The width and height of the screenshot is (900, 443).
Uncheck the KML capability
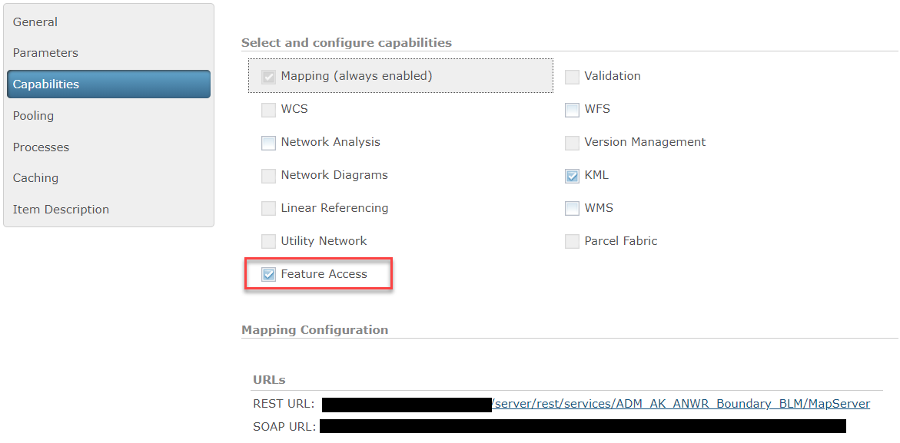572,175
